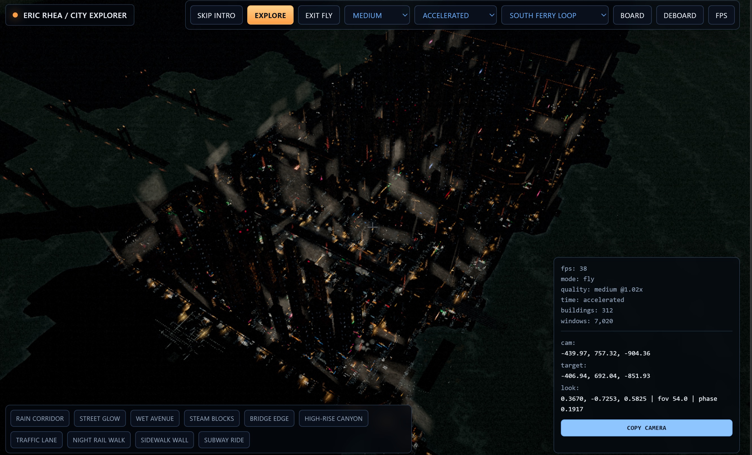Click the 'mode: fly' line
This screenshot has width=752, height=455.
578,279
